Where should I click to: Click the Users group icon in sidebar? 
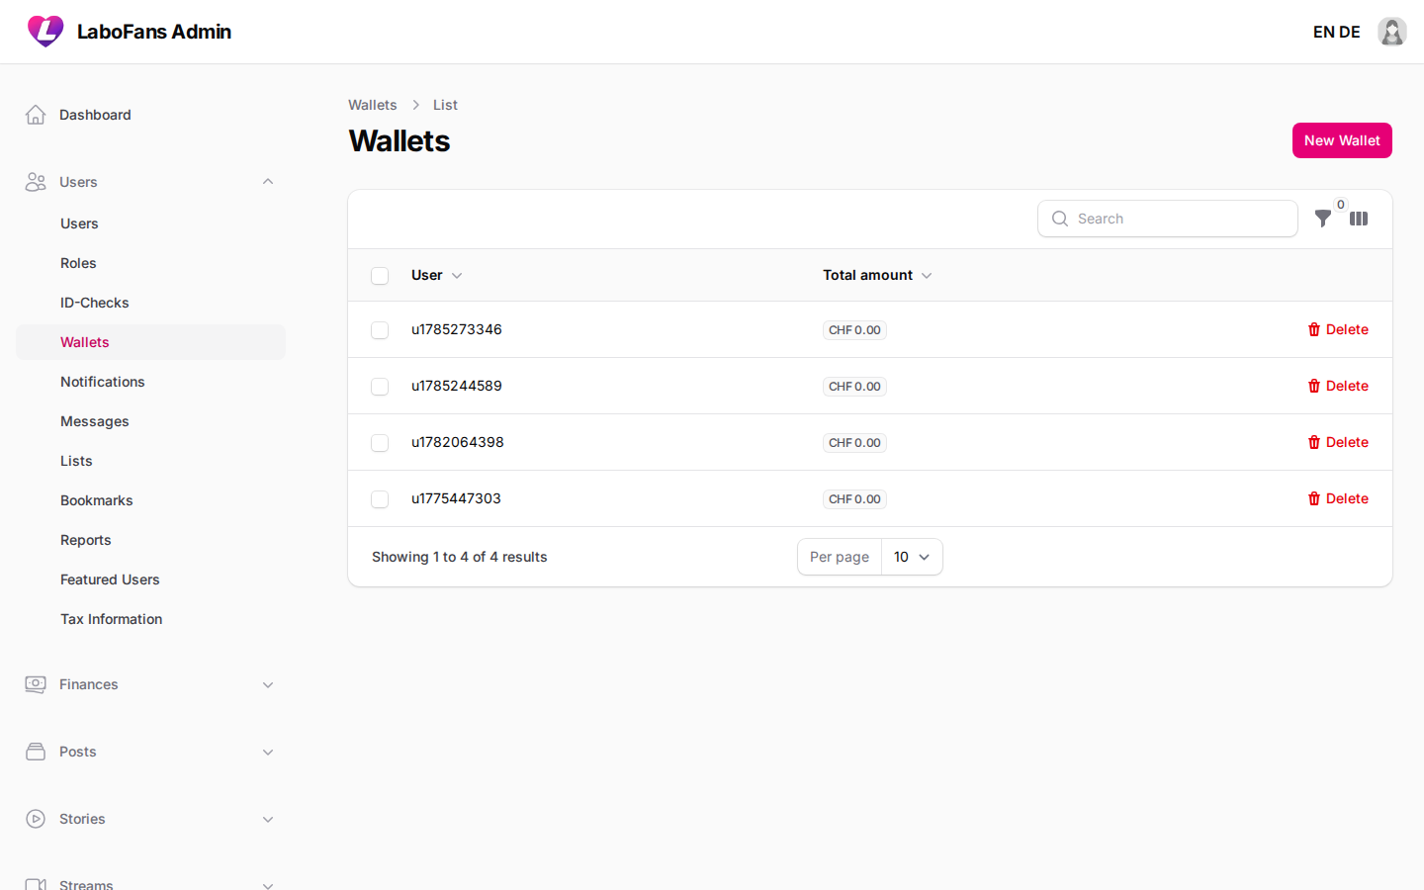(36, 182)
